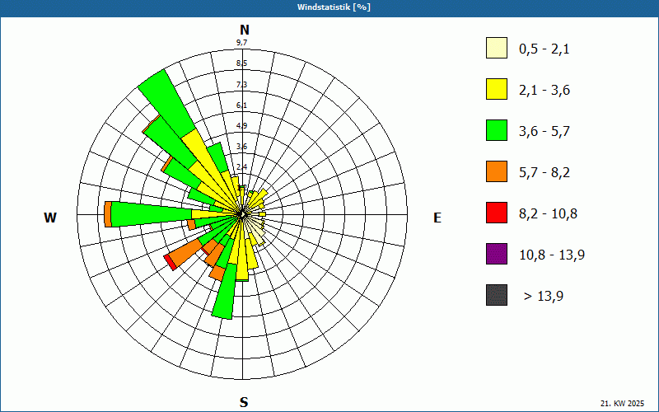Click the S compass label
The width and height of the screenshot is (659, 412).
click(x=244, y=402)
